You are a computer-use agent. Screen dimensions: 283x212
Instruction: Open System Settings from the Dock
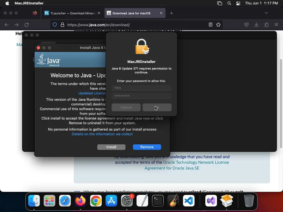(x=127, y=201)
